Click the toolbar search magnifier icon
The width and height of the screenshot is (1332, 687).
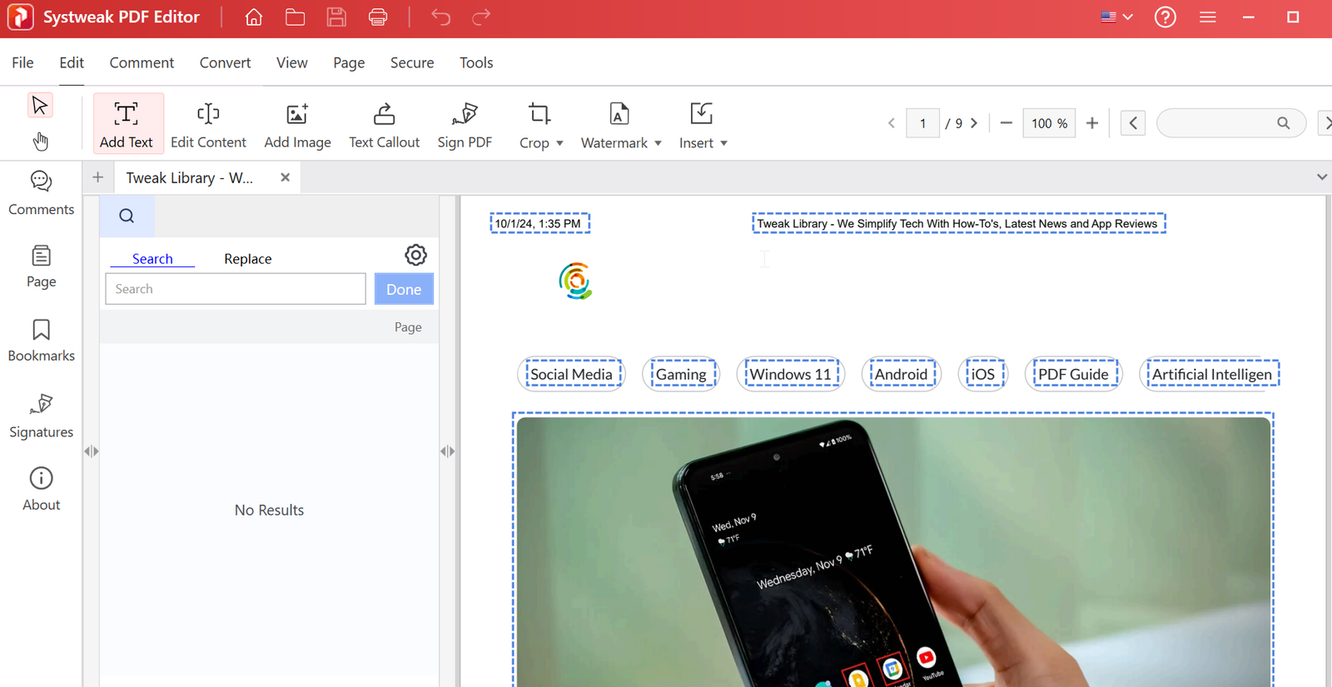1284,123
